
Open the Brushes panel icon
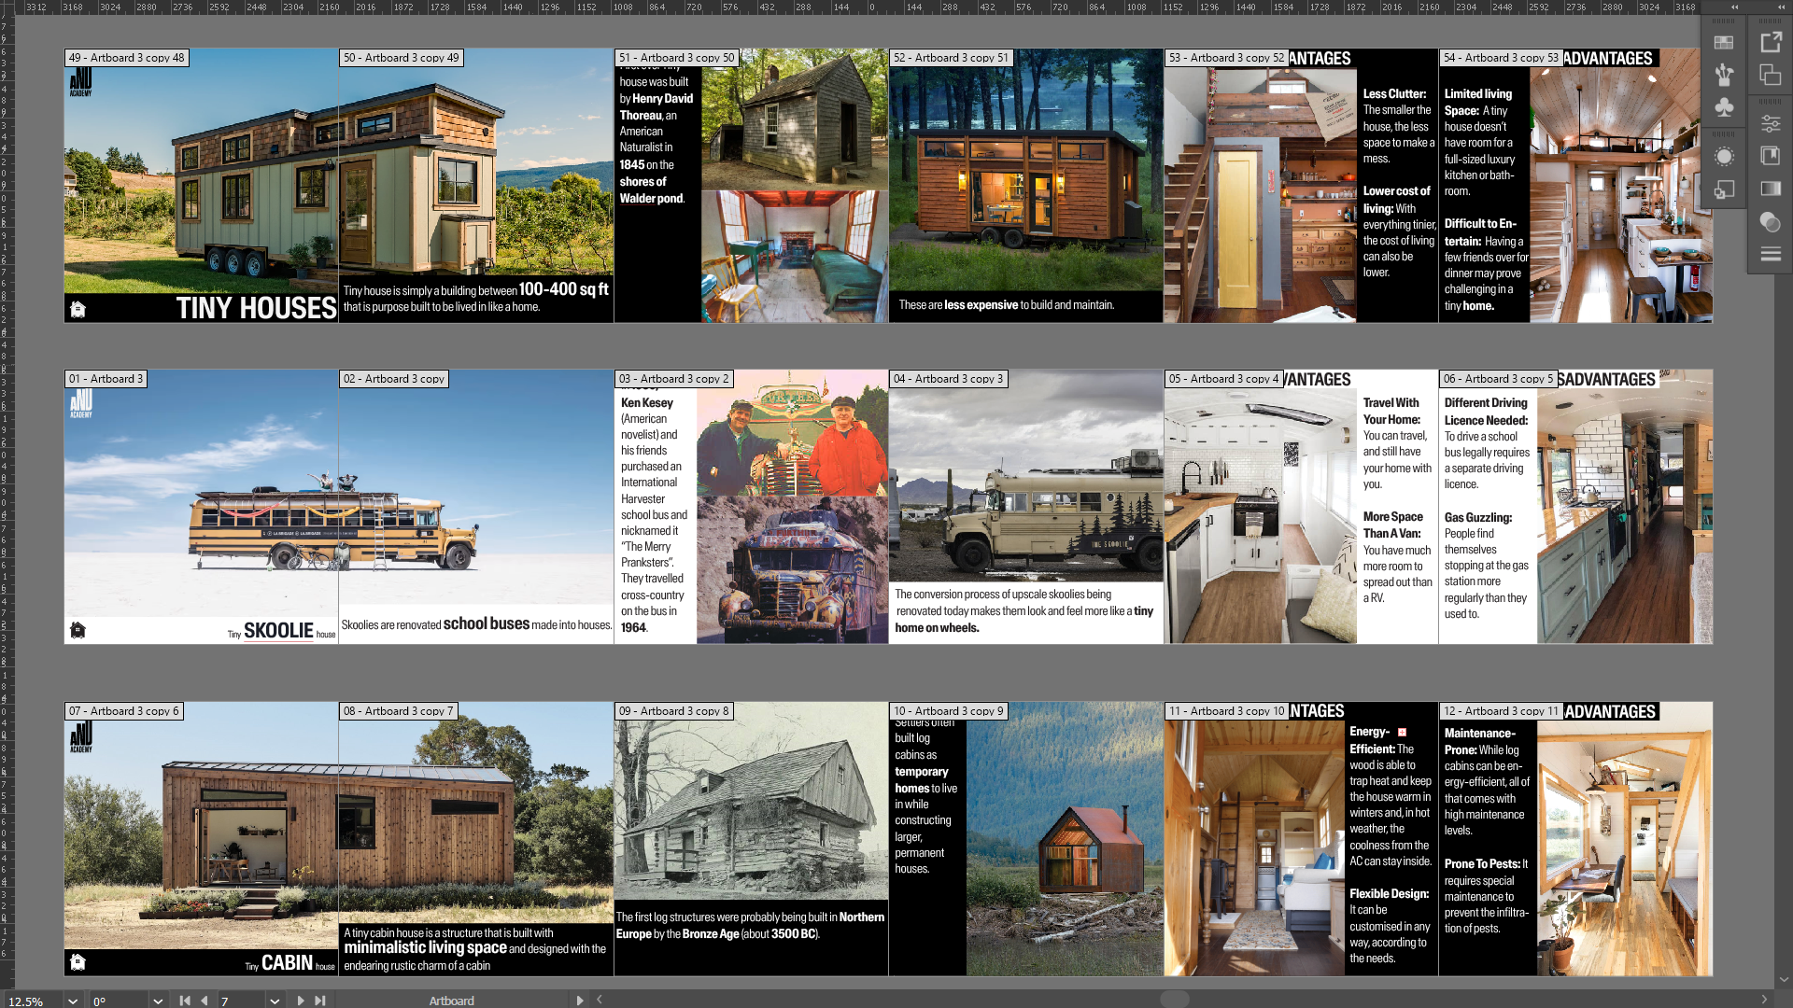pos(1724,75)
